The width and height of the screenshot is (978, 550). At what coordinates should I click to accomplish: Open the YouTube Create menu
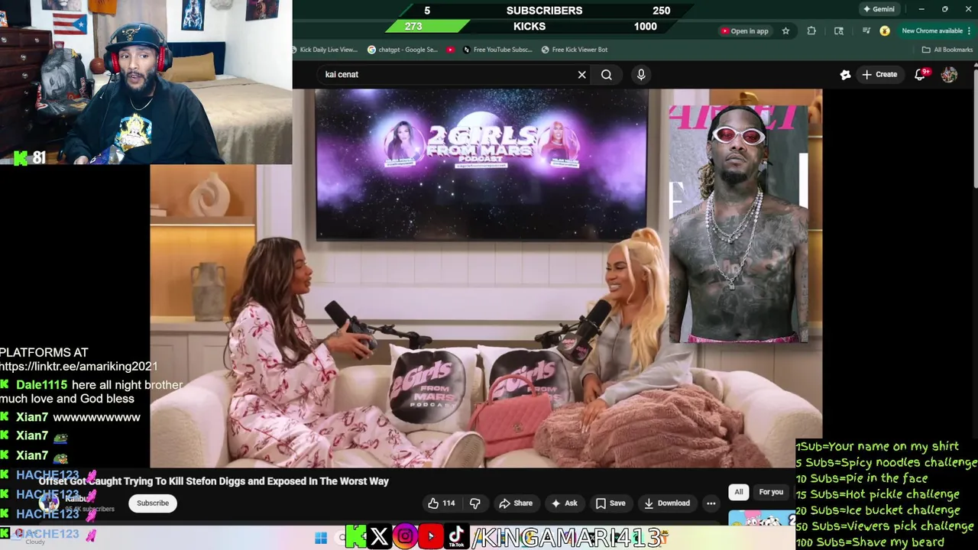879,74
